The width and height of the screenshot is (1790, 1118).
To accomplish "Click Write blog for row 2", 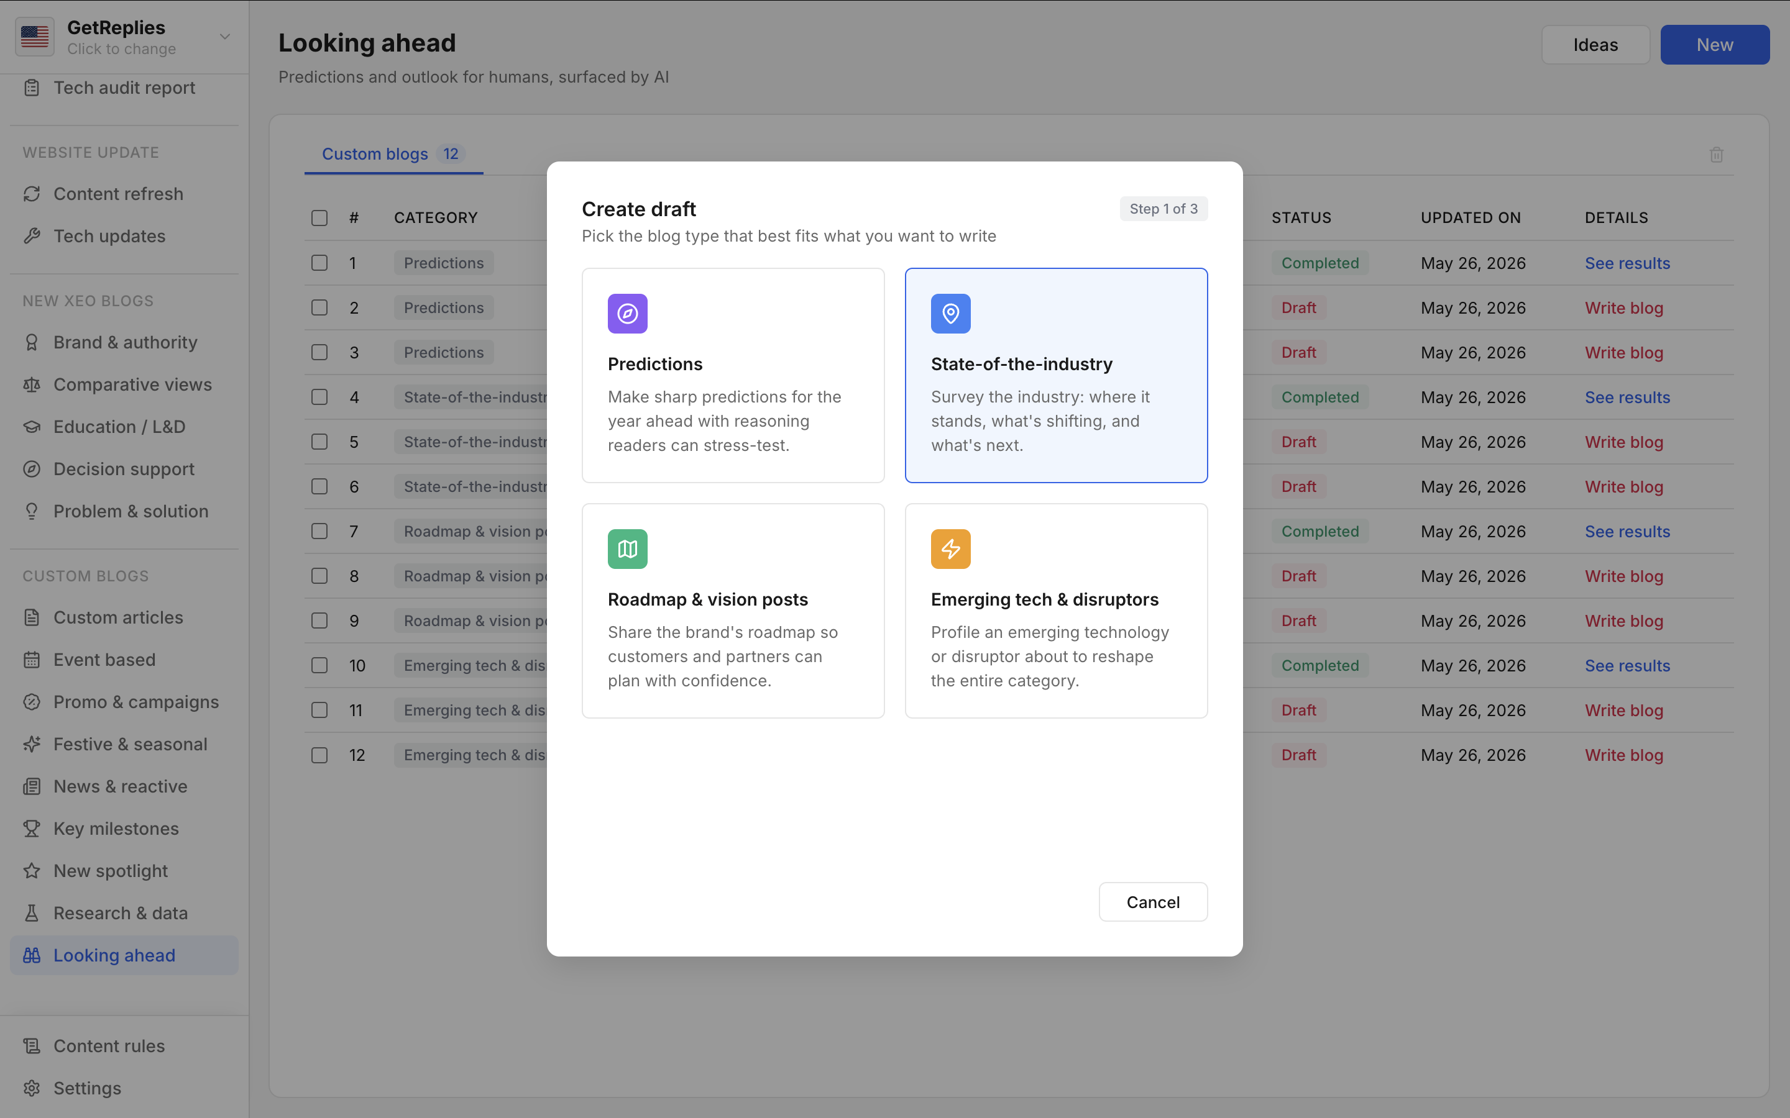I will click(x=1623, y=307).
